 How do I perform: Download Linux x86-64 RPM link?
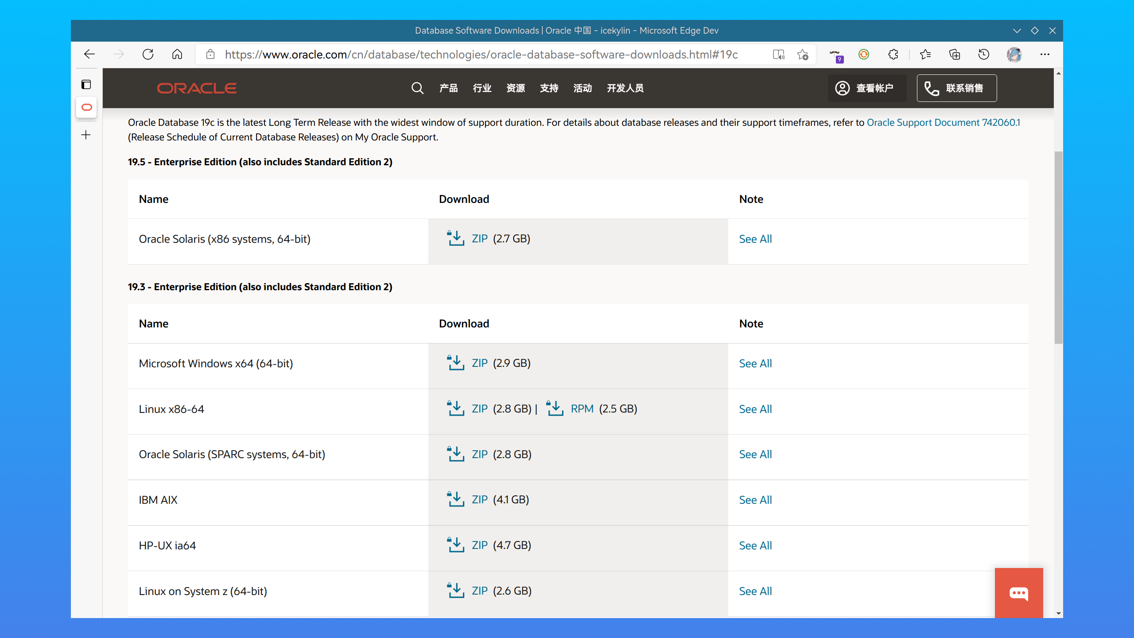582,408
